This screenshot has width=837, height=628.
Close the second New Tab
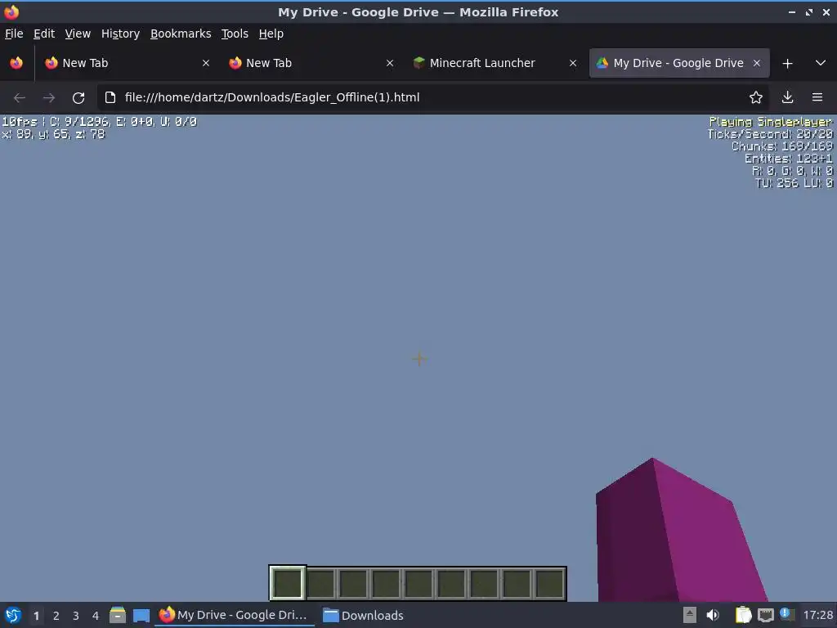click(390, 63)
